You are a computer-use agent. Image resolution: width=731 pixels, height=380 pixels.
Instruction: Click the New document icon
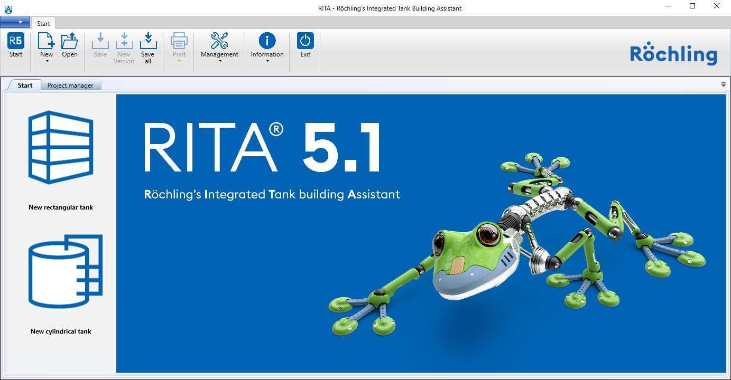click(47, 41)
